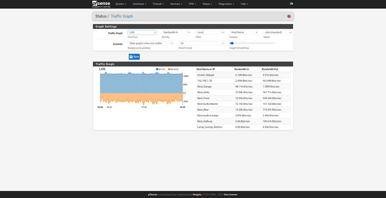Open the Sort by Bandwidth In dropdown

[x=176, y=32]
